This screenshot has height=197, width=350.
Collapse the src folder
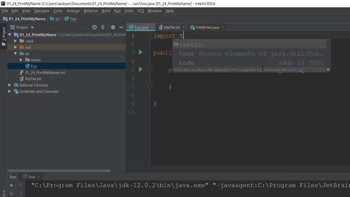click(15, 54)
